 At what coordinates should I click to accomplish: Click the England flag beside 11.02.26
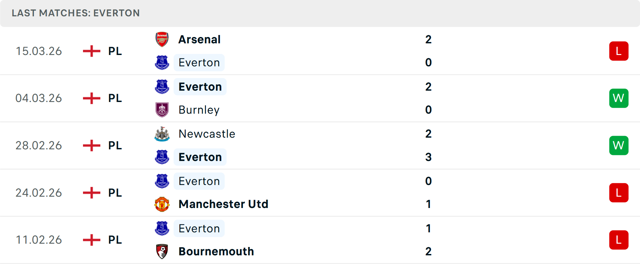(91, 240)
